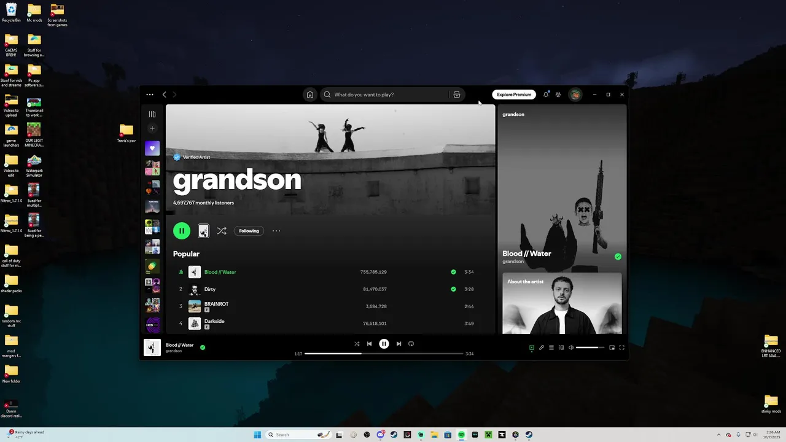Skip to previous track

369,344
